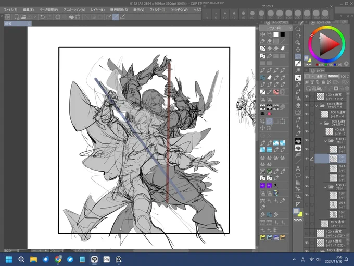Click the New layer folder icon
The image size is (354, 266).
[319, 88]
